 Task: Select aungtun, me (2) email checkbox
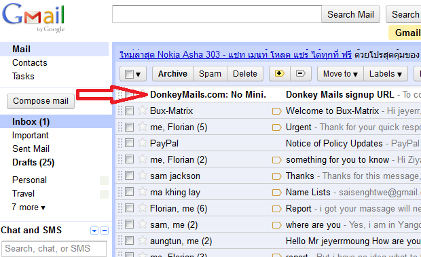pyautogui.click(x=129, y=241)
